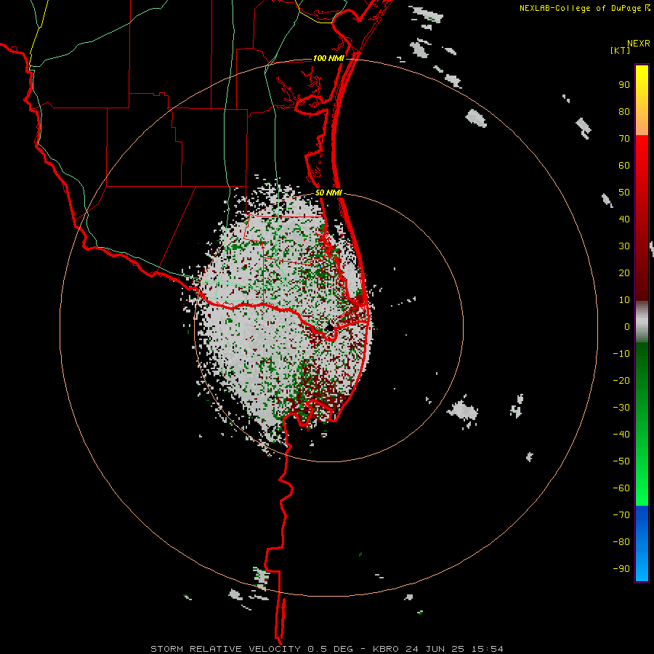Click the NEXR label above the color scale
The height and width of the screenshot is (654, 654).
coord(638,44)
